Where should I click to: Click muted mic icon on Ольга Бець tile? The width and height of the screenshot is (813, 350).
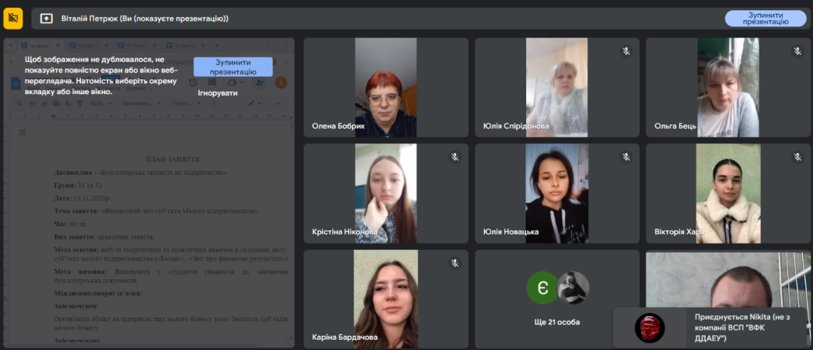pyautogui.click(x=797, y=51)
